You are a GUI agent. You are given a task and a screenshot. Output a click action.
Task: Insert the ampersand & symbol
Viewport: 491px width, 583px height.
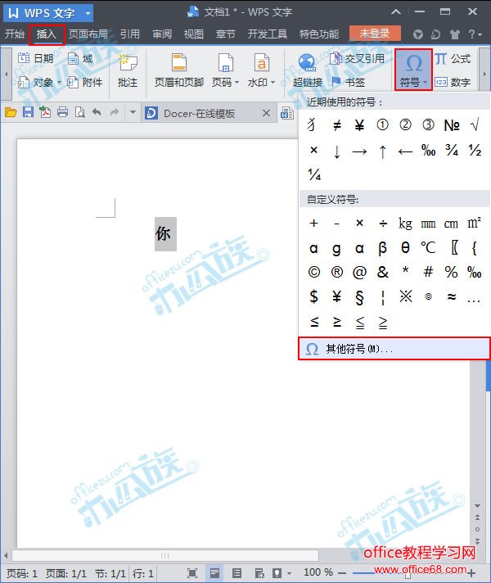point(382,272)
